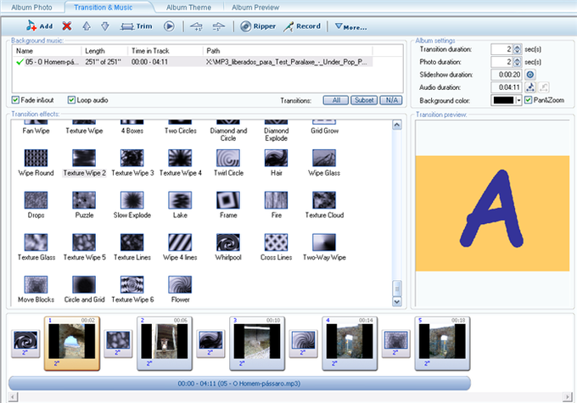Pick the Wipe Round transition
The height and width of the screenshot is (403, 577).
36,163
